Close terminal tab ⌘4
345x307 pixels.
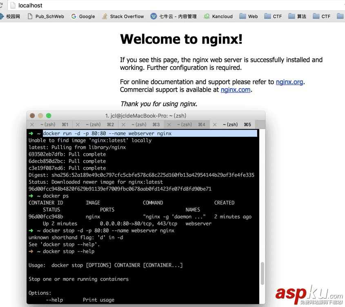pos(169,125)
